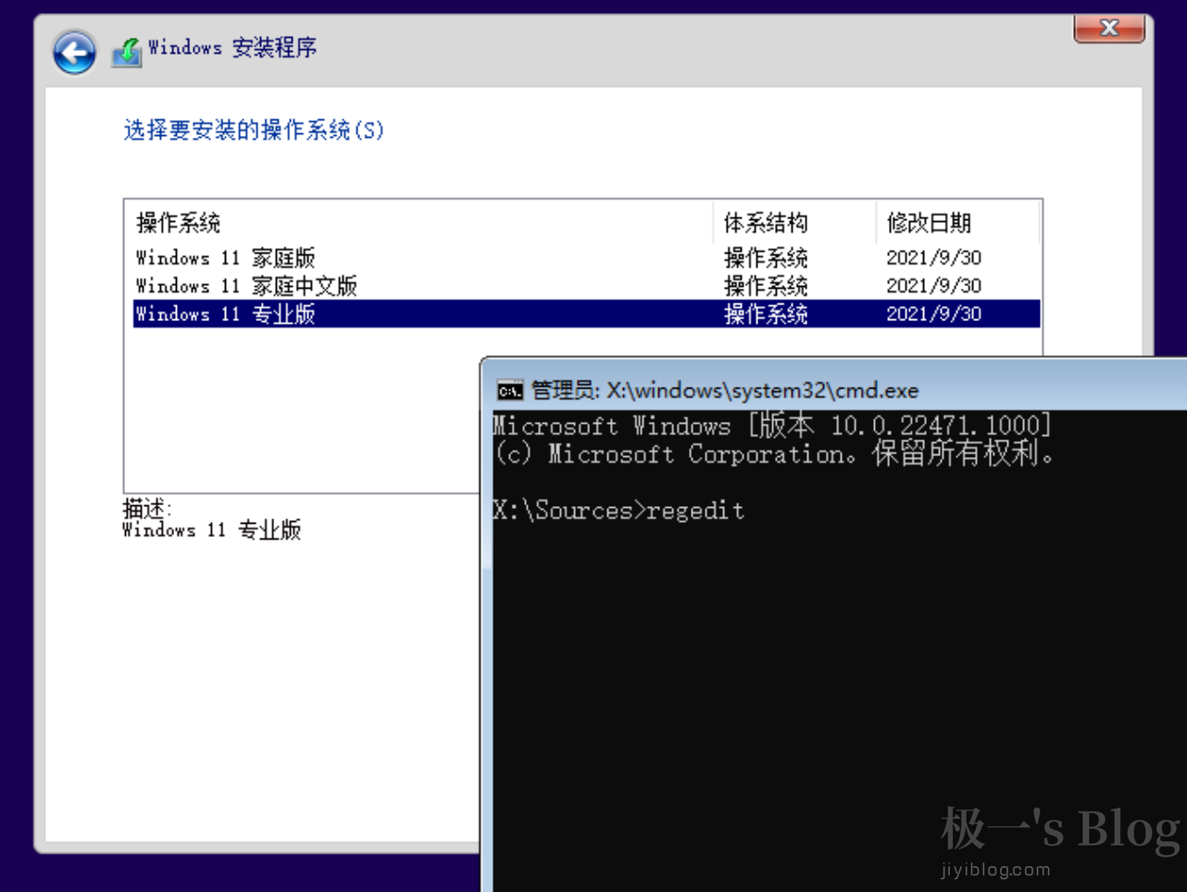This screenshot has height=892, width=1187.
Task: Click the regedit command line in cmd
Action: pyautogui.click(x=618, y=511)
